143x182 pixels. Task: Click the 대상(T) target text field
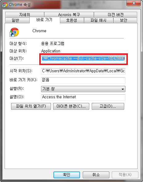tap(83, 59)
